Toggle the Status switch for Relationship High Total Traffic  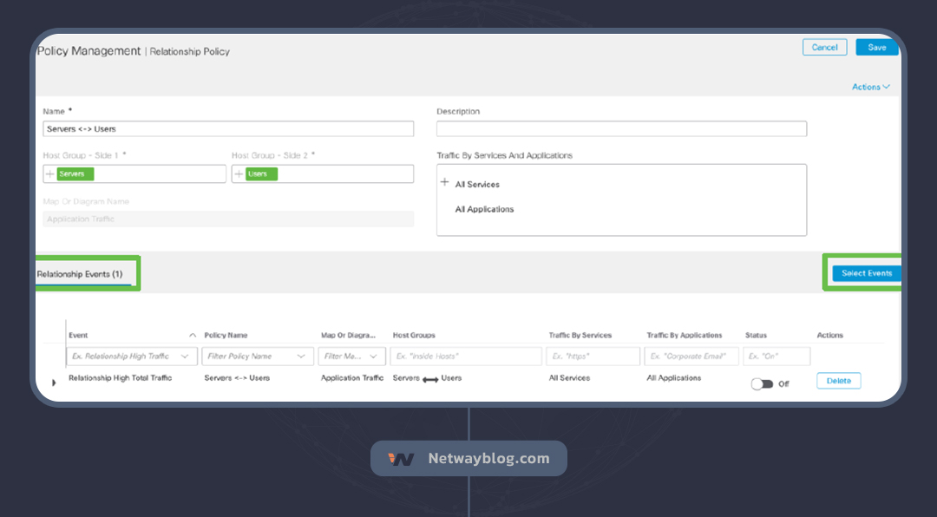[x=762, y=383]
